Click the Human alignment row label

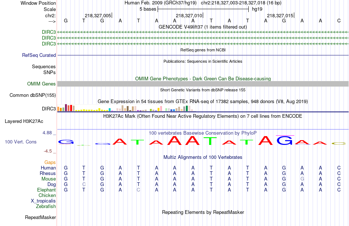click(x=48, y=168)
